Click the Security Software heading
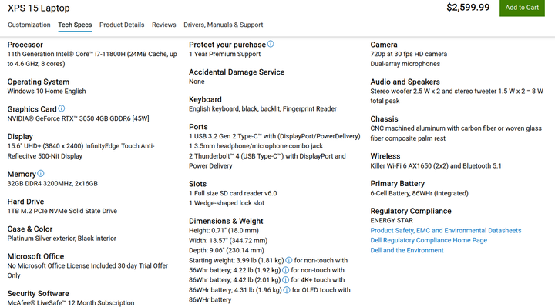 pyautogui.click(x=39, y=294)
